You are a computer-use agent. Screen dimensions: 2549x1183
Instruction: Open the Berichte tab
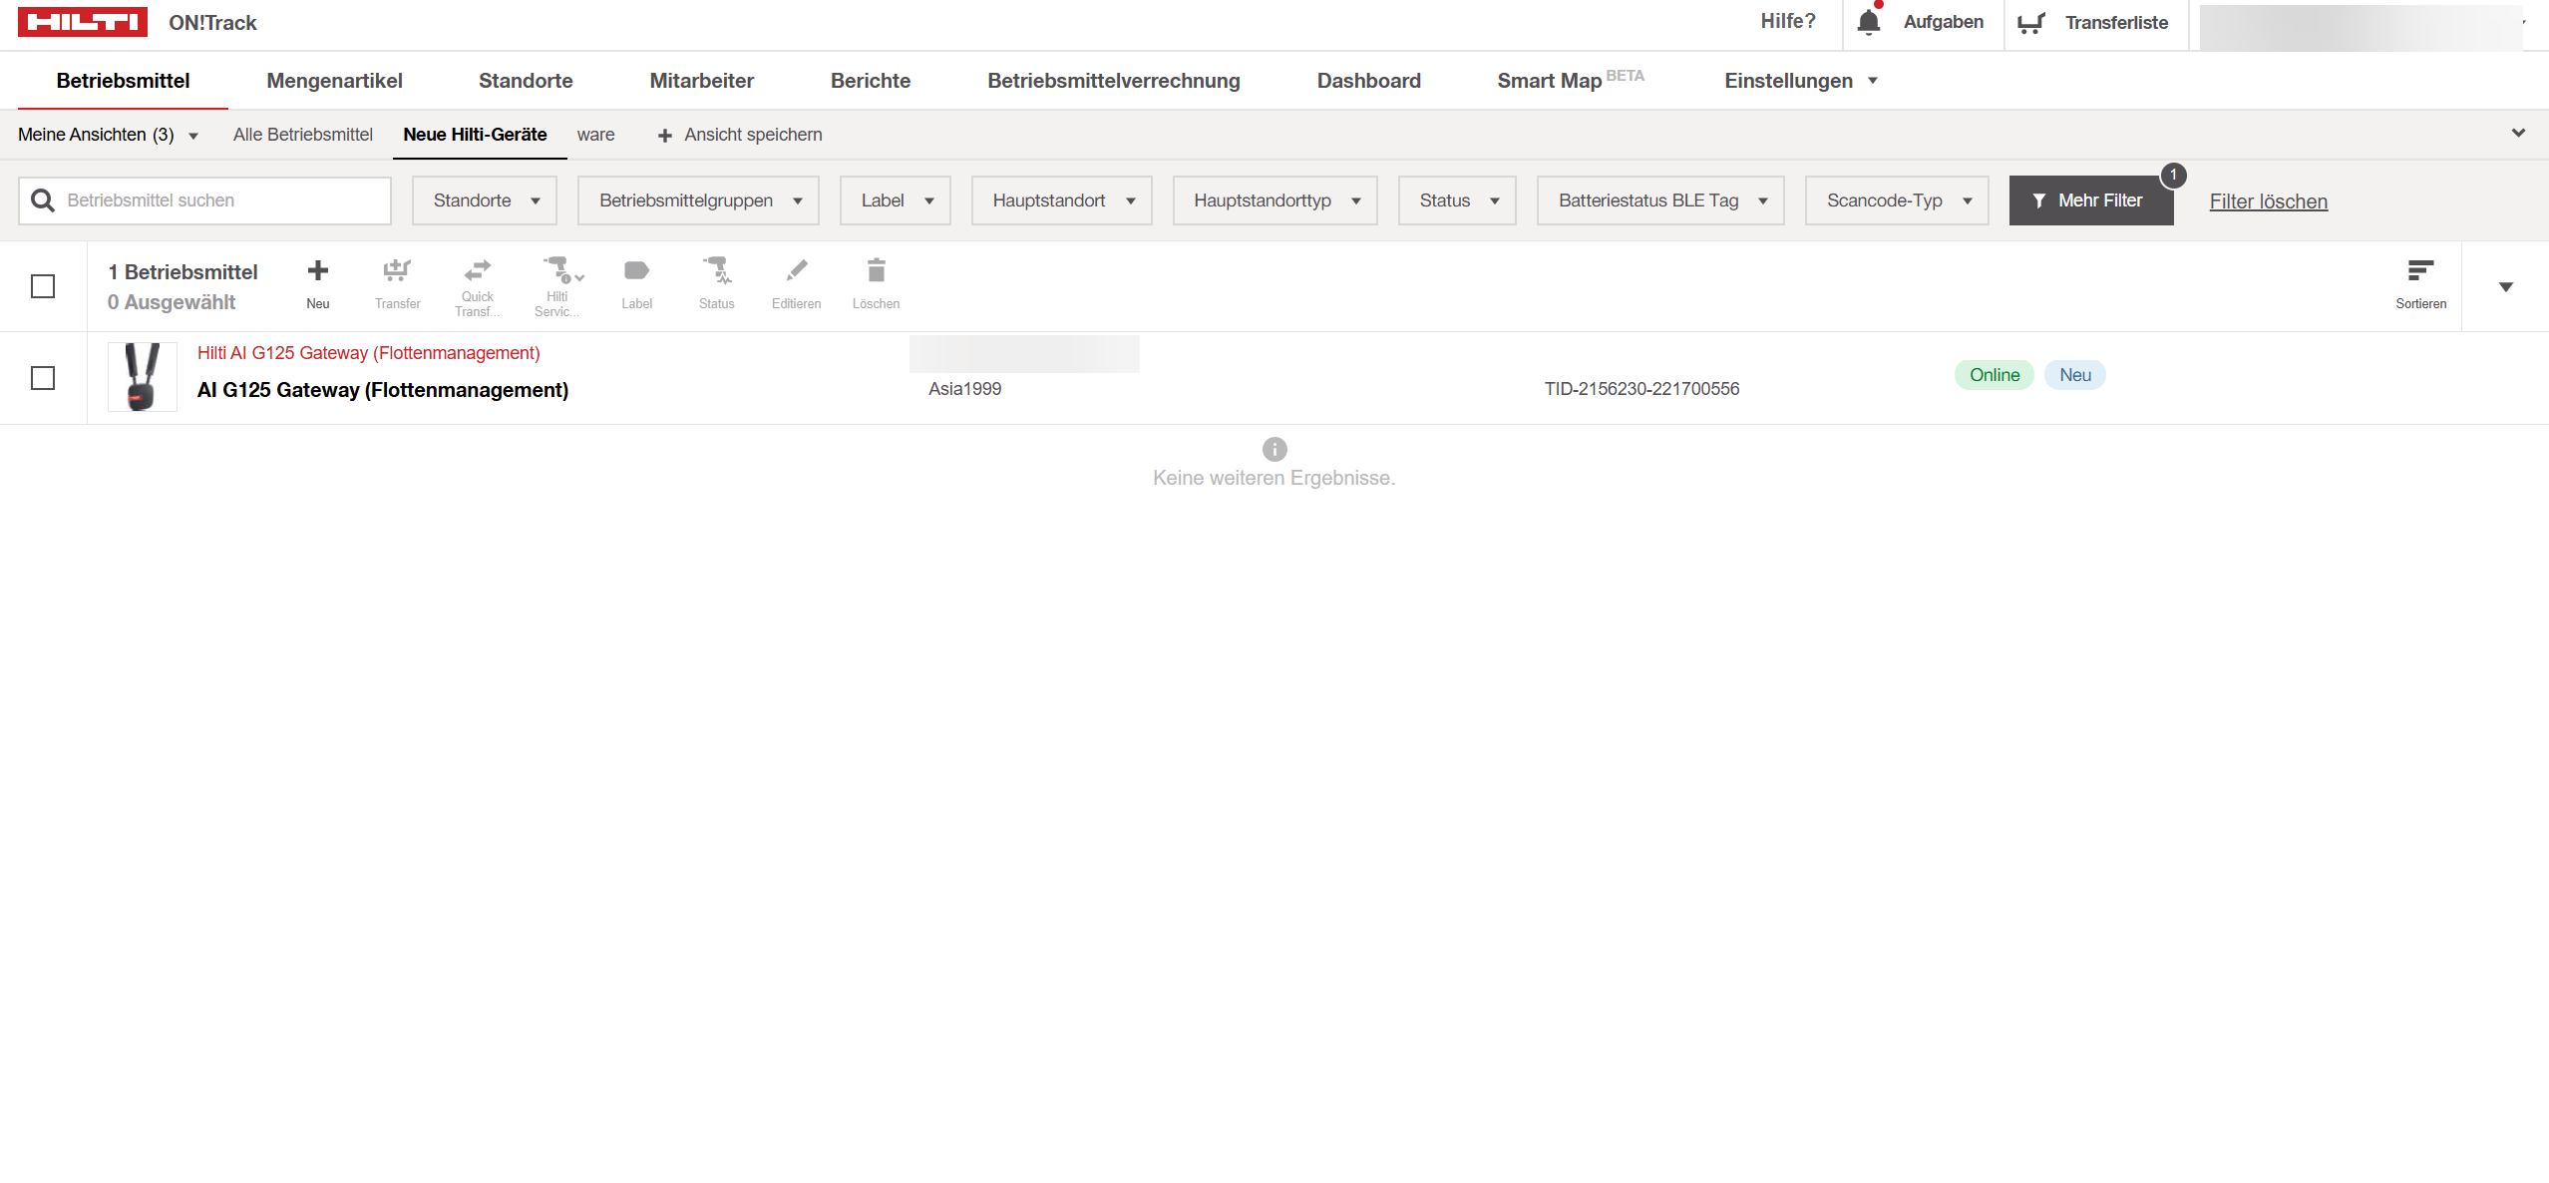(871, 81)
